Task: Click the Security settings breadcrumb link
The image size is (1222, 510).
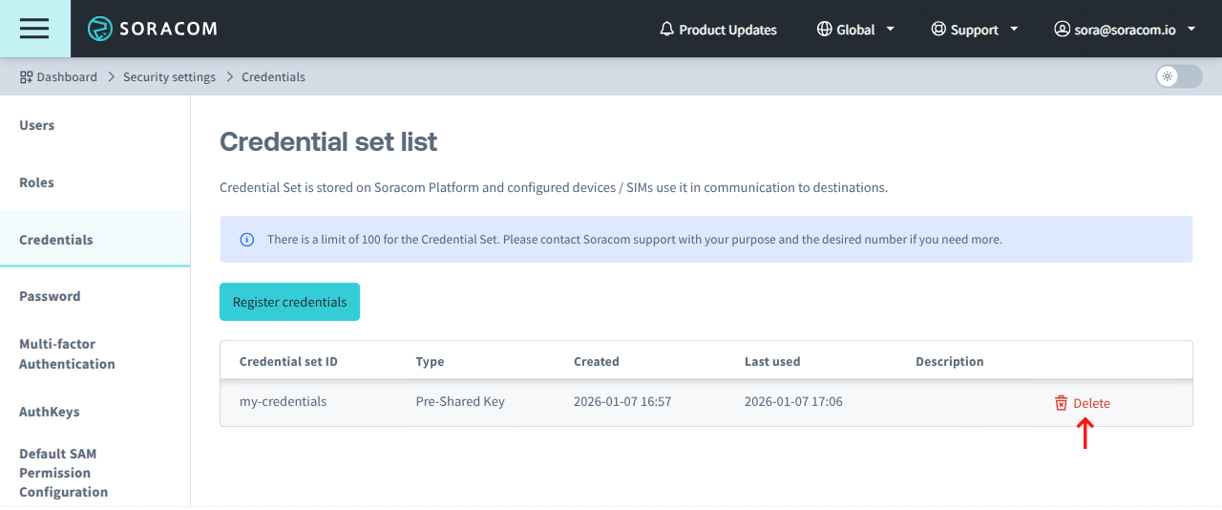Action: coord(169,77)
